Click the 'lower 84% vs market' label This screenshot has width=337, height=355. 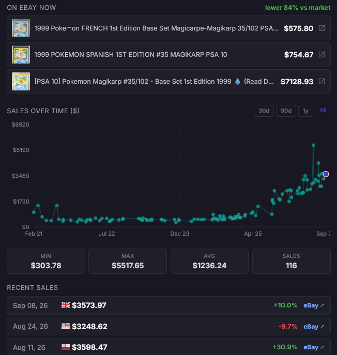point(298,7)
